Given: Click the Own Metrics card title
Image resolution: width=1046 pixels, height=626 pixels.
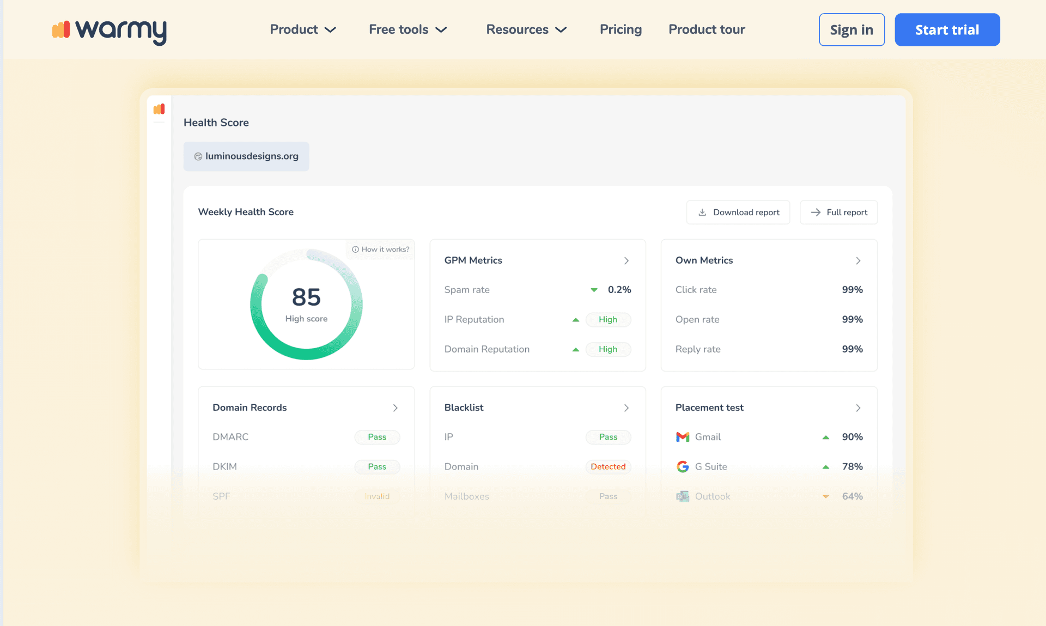Looking at the screenshot, I should click(x=704, y=261).
